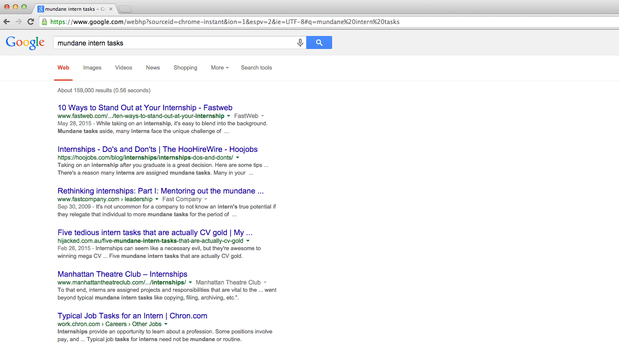Click the work.chron.com breadcrumb URL text

[110, 324]
